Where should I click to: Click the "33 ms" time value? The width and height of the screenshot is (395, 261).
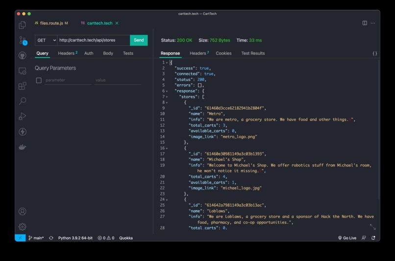(255, 40)
